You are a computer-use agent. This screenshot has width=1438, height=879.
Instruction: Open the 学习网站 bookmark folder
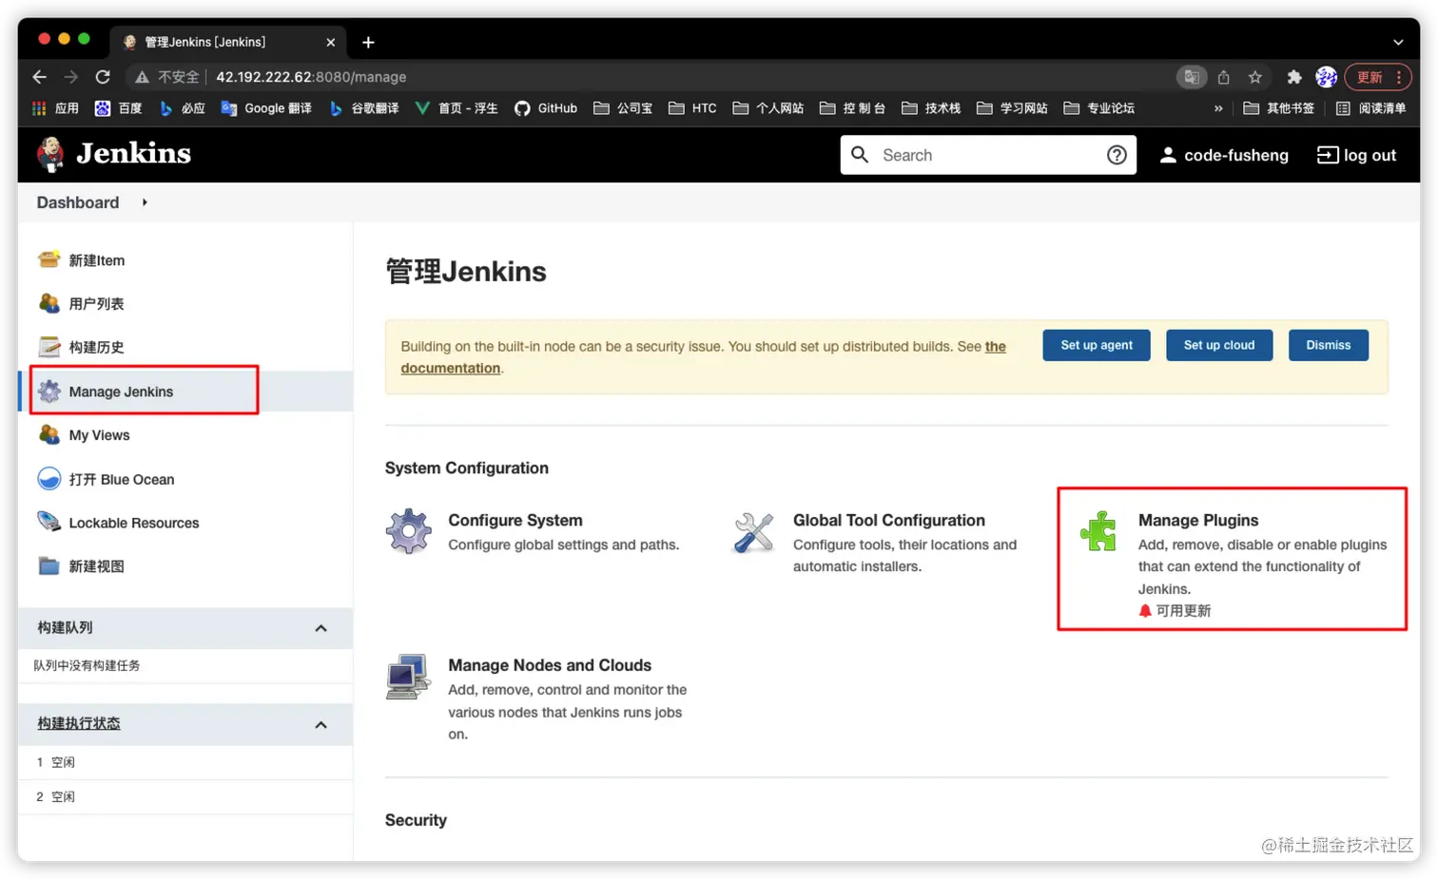click(x=1012, y=108)
